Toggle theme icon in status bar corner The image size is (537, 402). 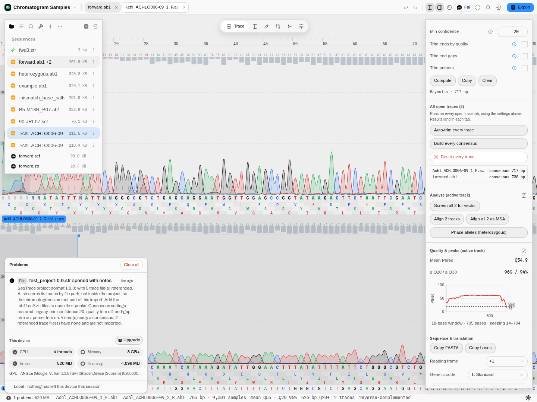[x=528, y=398]
